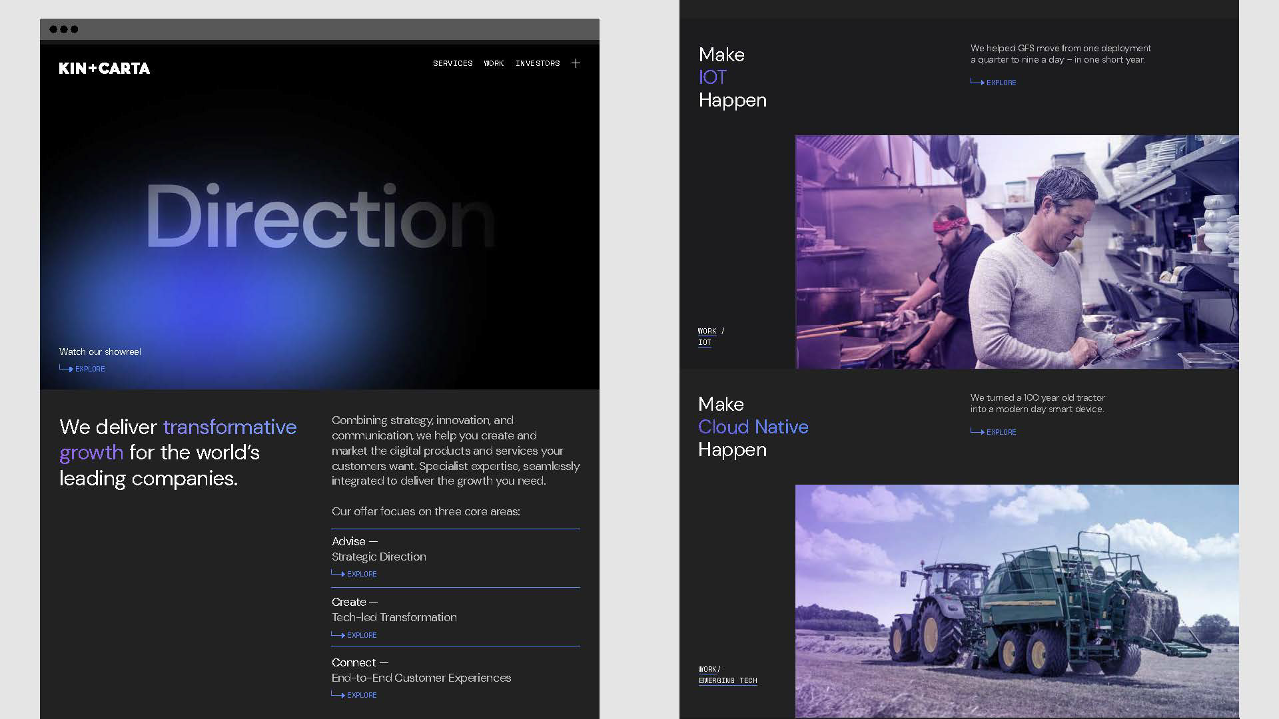The width and height of the screenshot is (1279, 719).
Task: Open the kitchen chefs photo
Action: coord(1017,252)
